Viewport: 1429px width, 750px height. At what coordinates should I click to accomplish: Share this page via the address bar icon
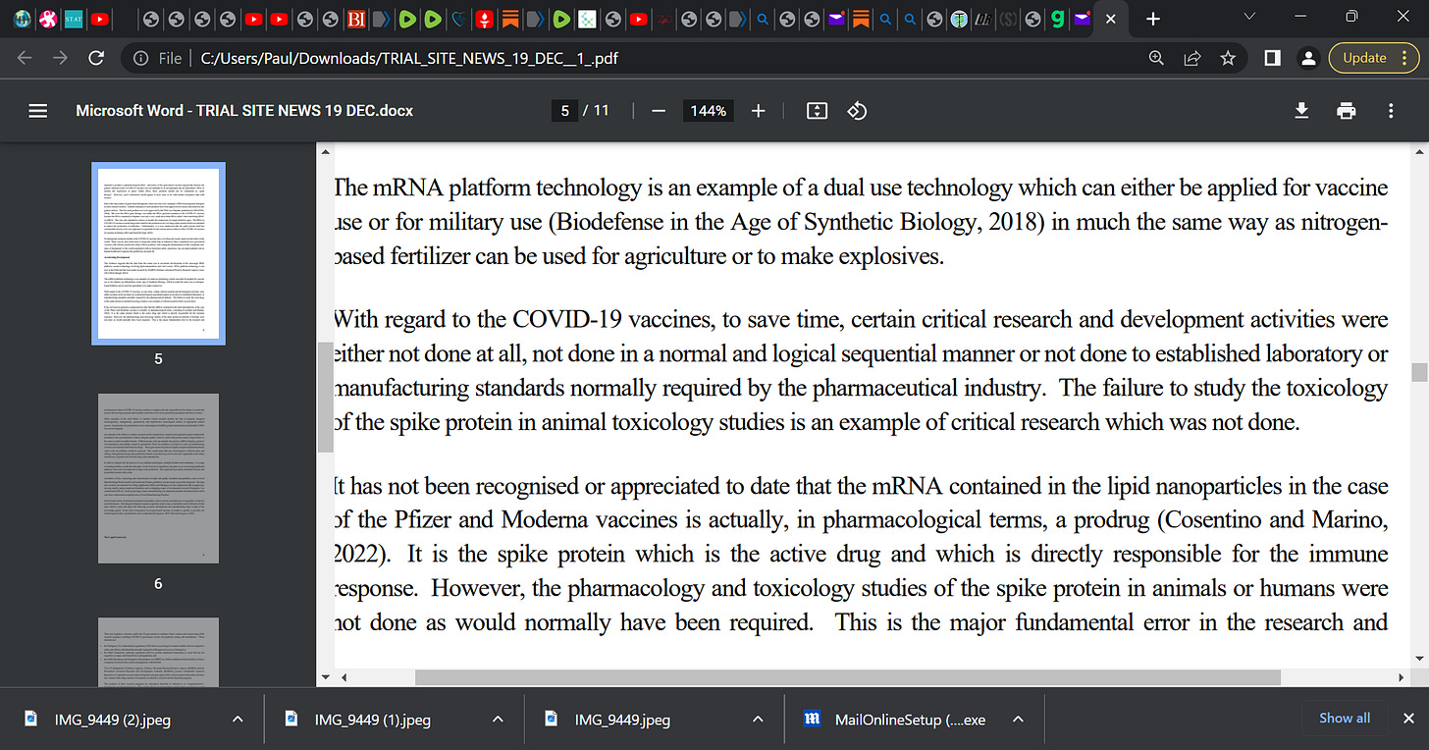1191,58
